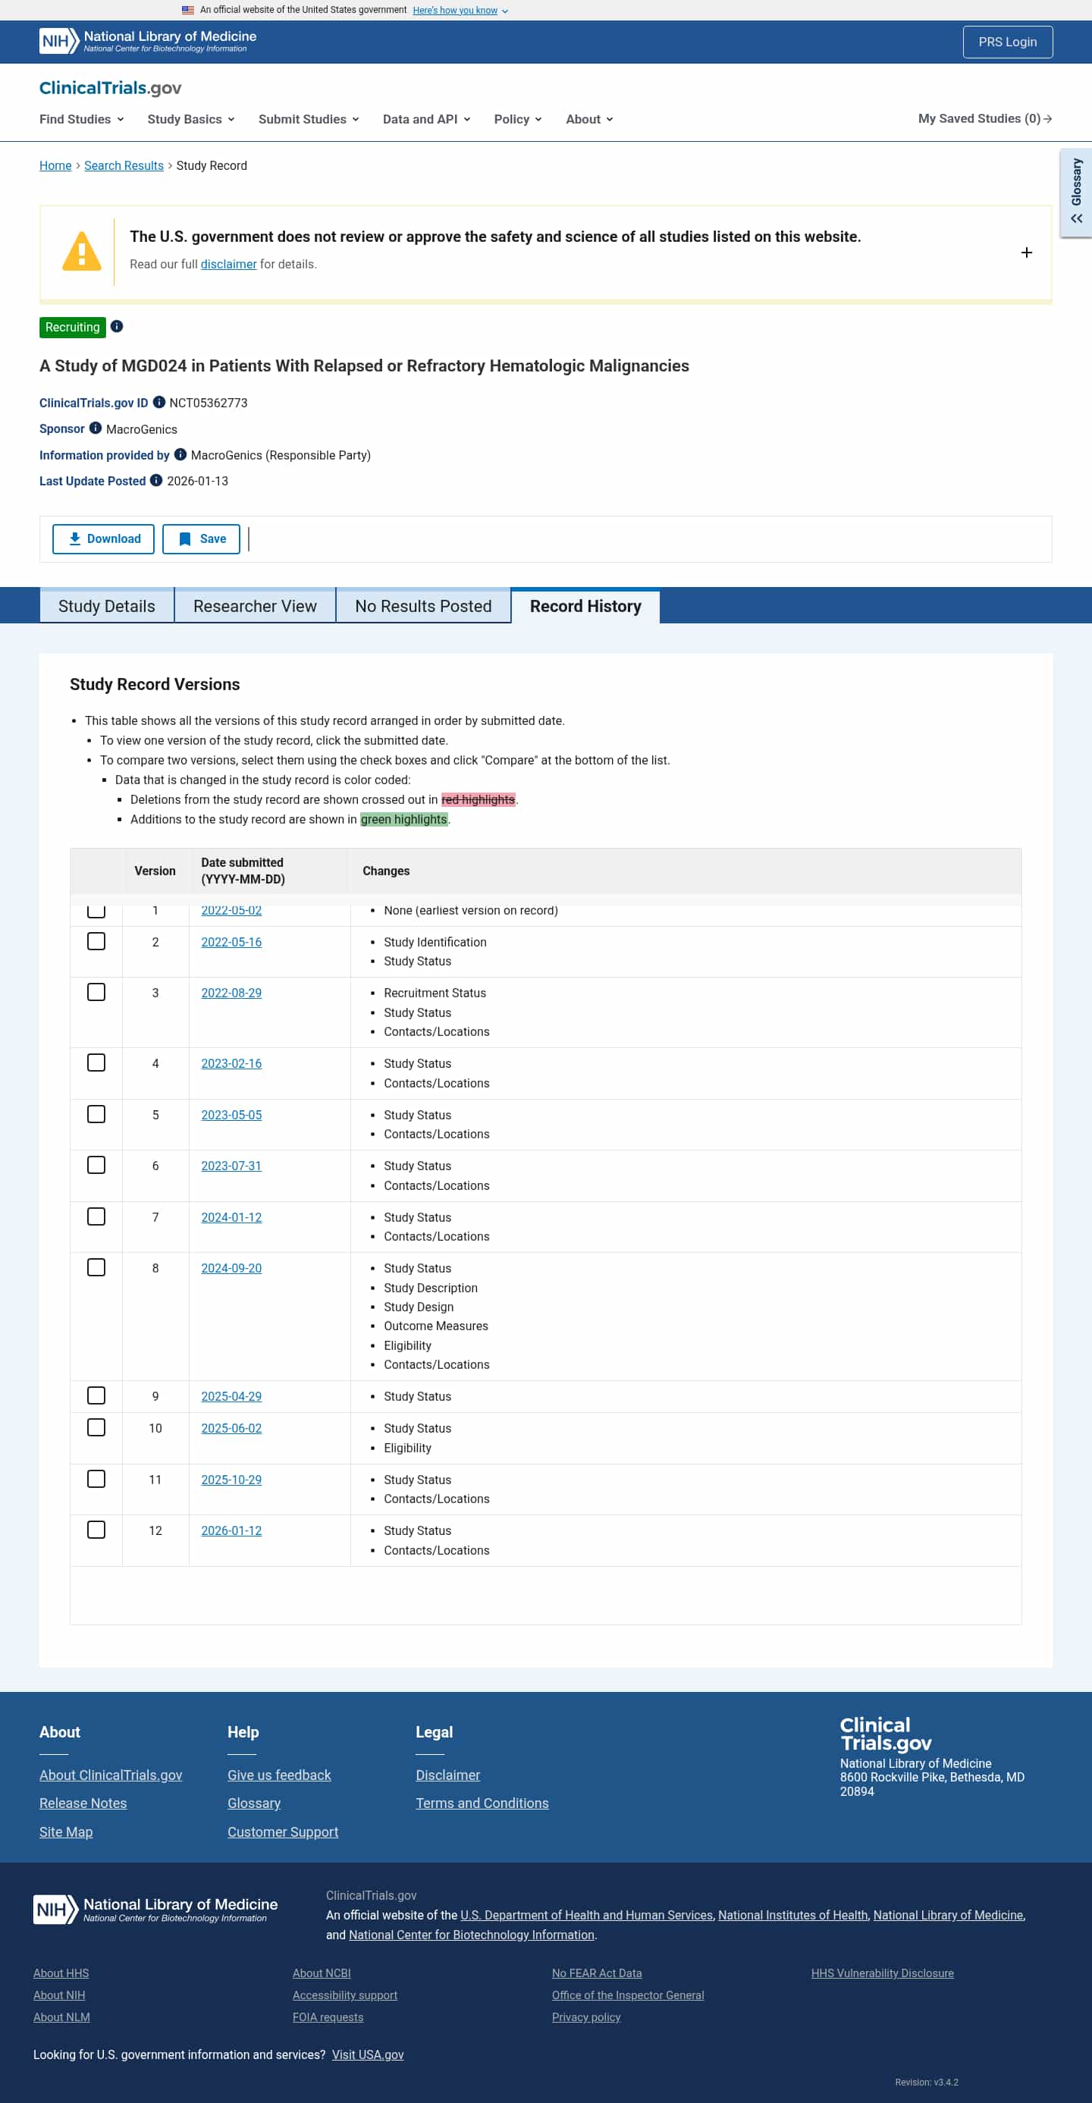The image size is (1092, 2103).
Task: Open About ClinicalTrials.gov in the footer
Action: tap(111, 1775)
